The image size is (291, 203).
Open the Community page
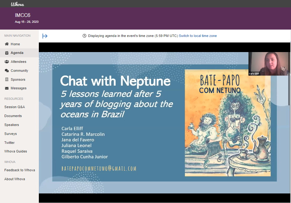(19, 71)
